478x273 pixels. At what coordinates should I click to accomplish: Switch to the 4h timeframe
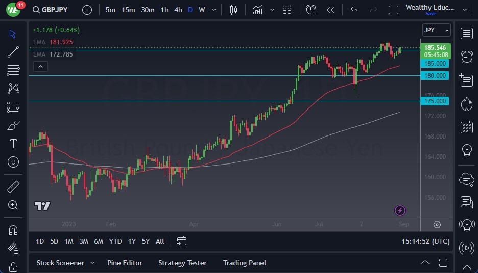(178, 10)
